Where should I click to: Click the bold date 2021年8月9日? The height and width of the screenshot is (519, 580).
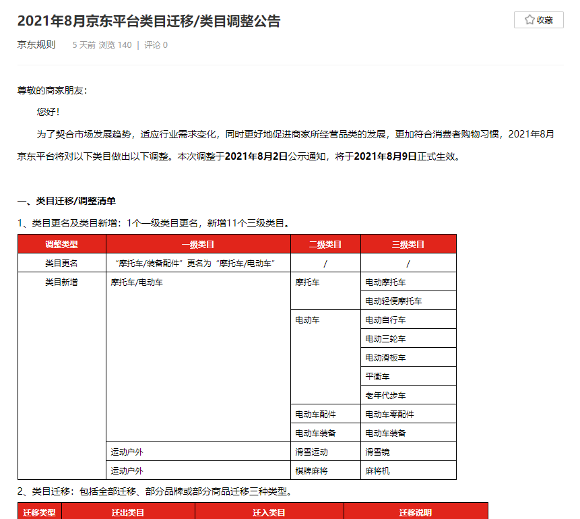point(385,156)
